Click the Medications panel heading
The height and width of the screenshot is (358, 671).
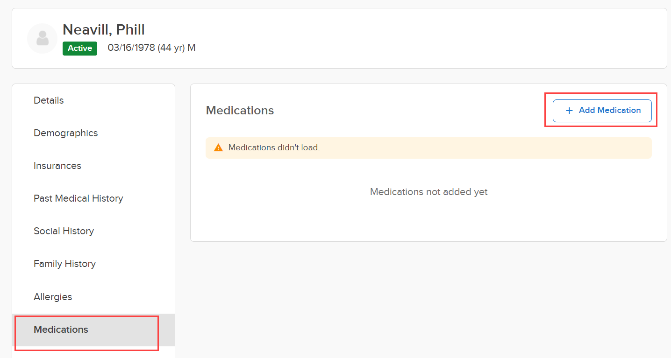pos(240,111)
